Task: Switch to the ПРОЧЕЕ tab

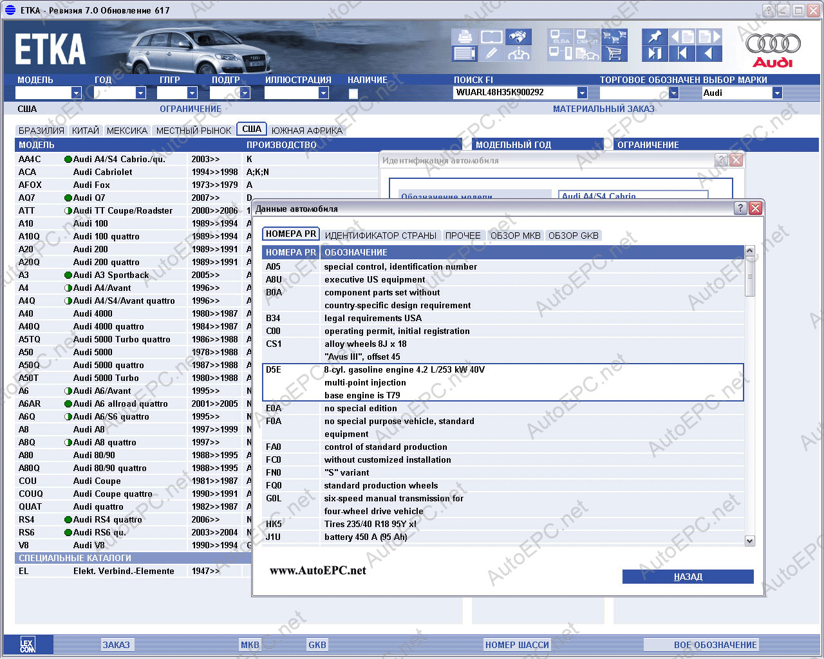Action: (x=463, y=236)
